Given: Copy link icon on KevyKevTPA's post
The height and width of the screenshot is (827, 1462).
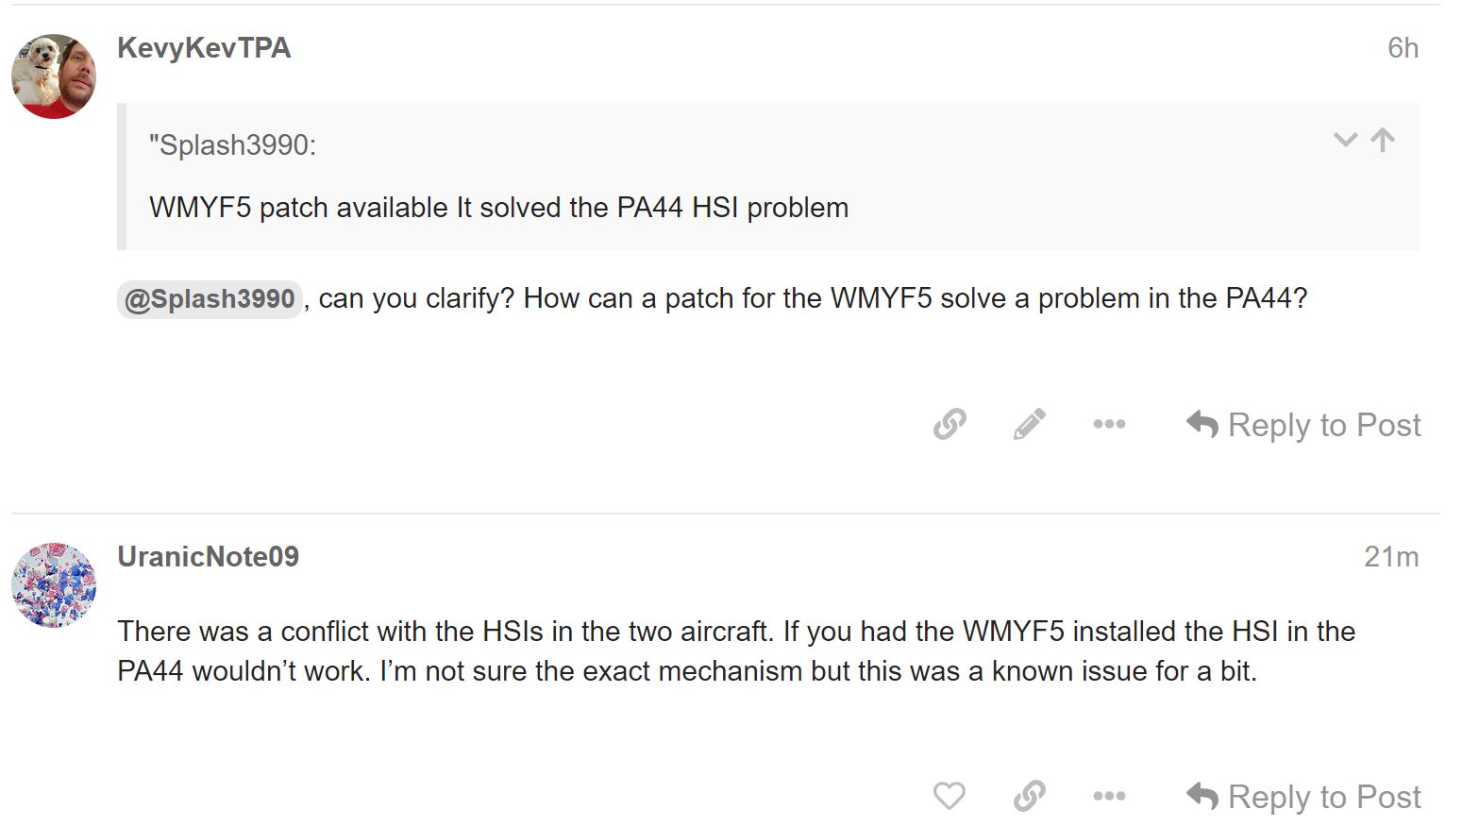Looking at the screenshot, I should (x=949, y=425).
